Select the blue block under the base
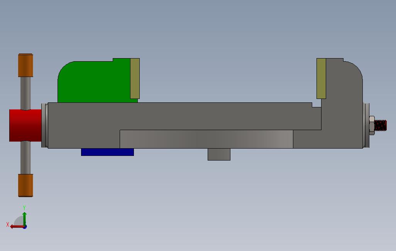 click(107, 152)
